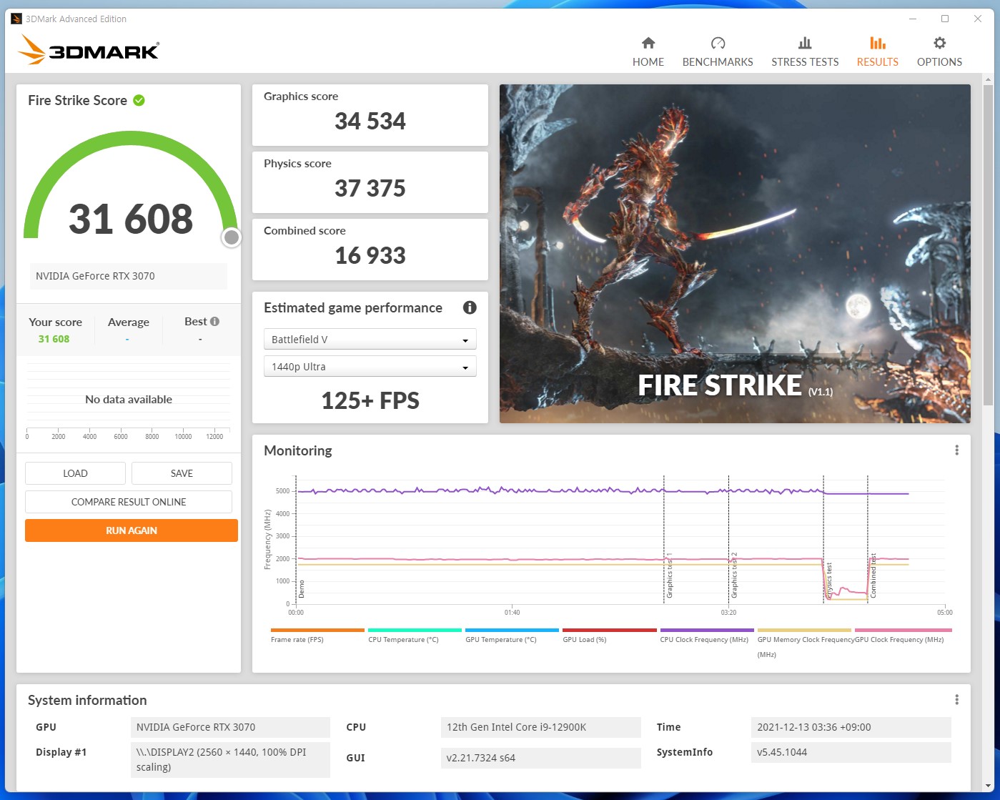Click the Physics score value 37 375

coord(370,189)
